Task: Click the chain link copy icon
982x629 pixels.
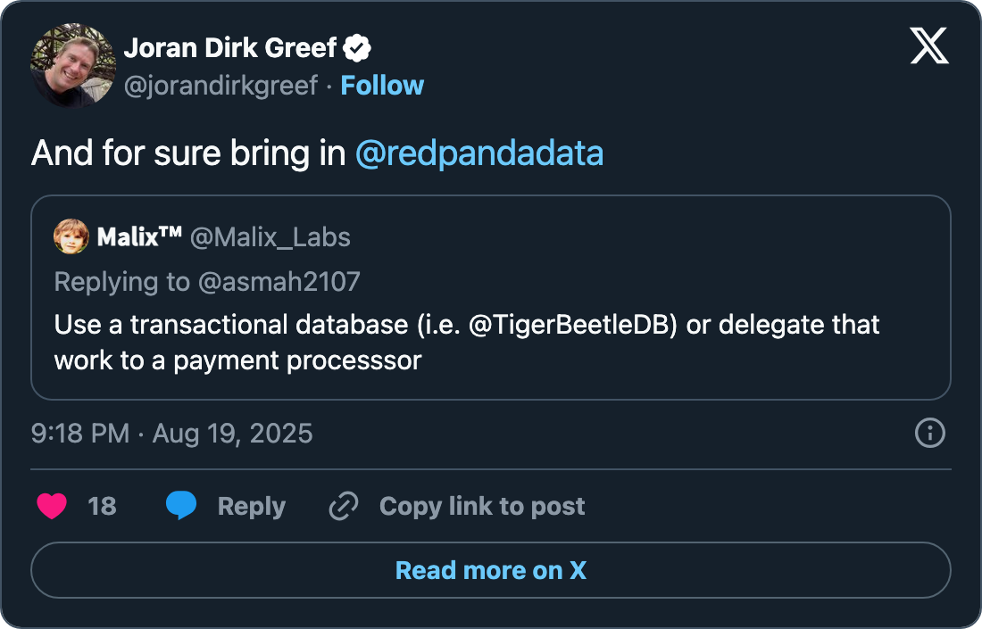Action: click(x=344, y=507)
